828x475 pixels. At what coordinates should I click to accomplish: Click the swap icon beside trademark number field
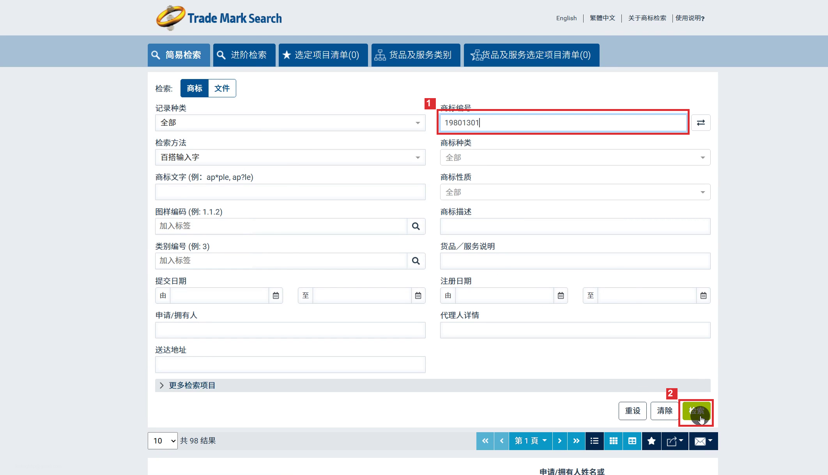(701, 123)
